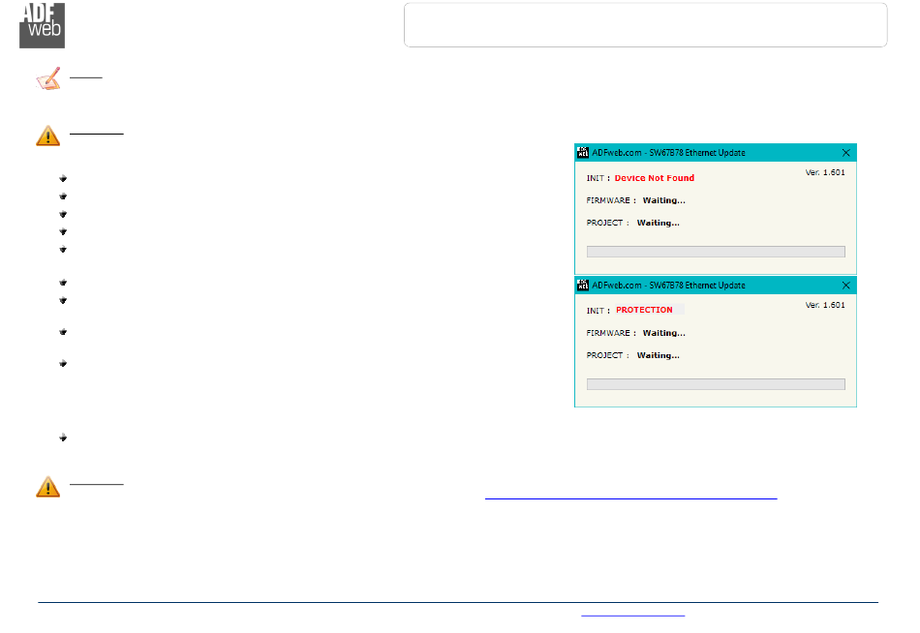Click FIRMWARE Waiting in Device Not Found window

[636, 200]
